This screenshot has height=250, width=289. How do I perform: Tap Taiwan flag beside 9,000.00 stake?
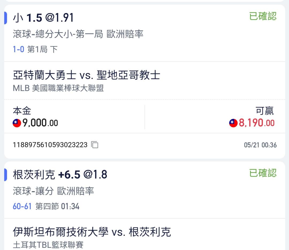point(17,123)
